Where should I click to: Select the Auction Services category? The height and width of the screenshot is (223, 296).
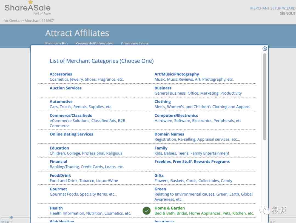(66, 88)
